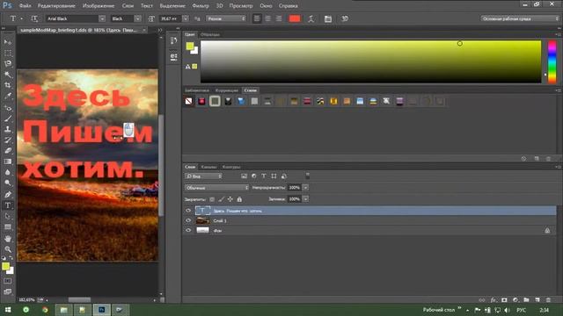Open the Обычные blend mode dropdown
The width and height of the screenshot is (563, 316).
[216, 188]
